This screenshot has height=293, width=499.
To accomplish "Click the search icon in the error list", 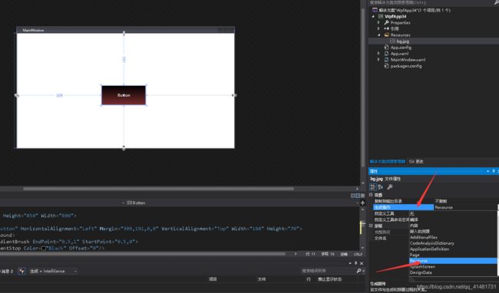I will 359,271.
